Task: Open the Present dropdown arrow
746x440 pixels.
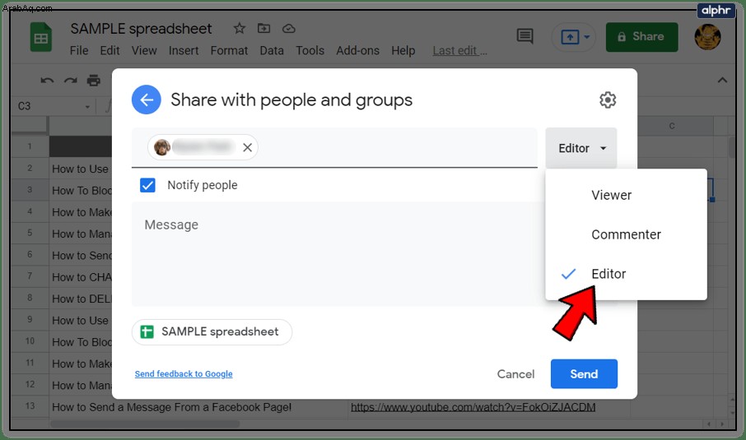Action: (x=587, y=36)
